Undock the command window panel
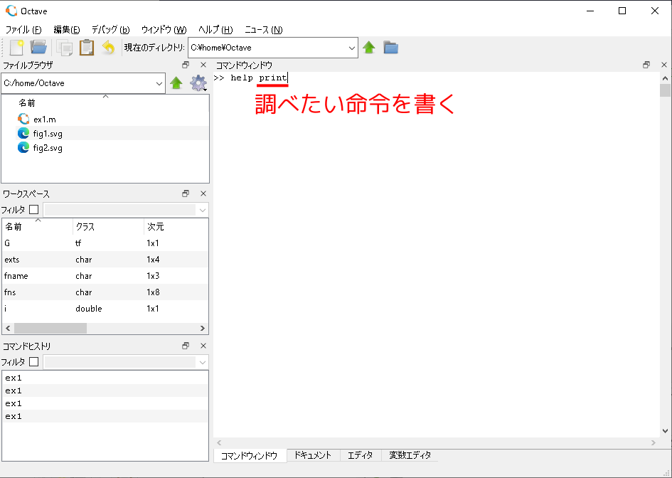Screen dimensions: 672x478 (x=646, y=65)
